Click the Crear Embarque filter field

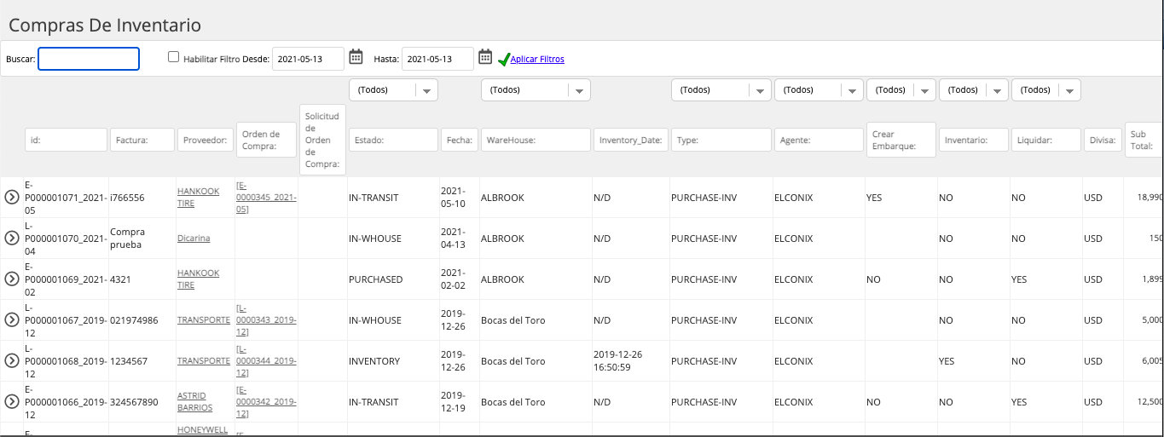pos(901,140)
